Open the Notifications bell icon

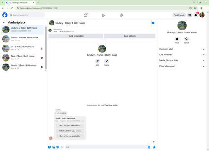(196, 15)
